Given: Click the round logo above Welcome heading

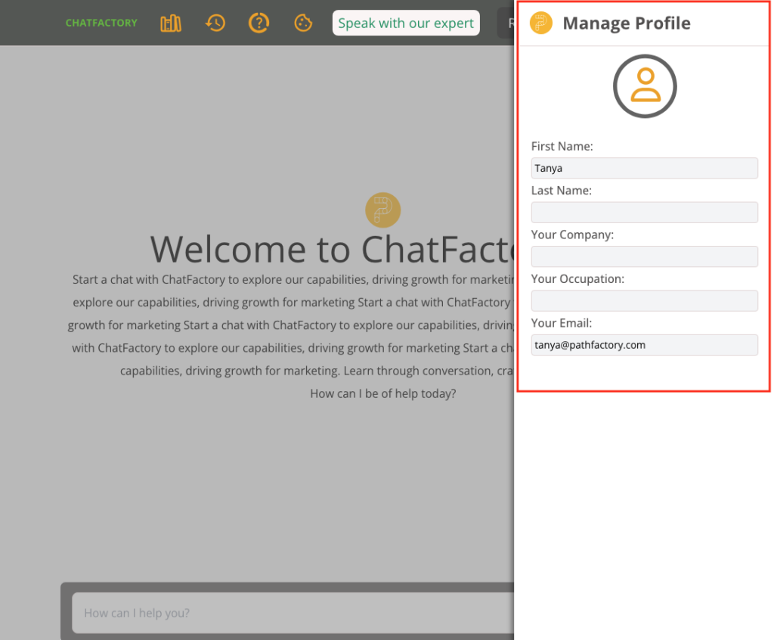Looking at the screenshot, I should (383, 210).
